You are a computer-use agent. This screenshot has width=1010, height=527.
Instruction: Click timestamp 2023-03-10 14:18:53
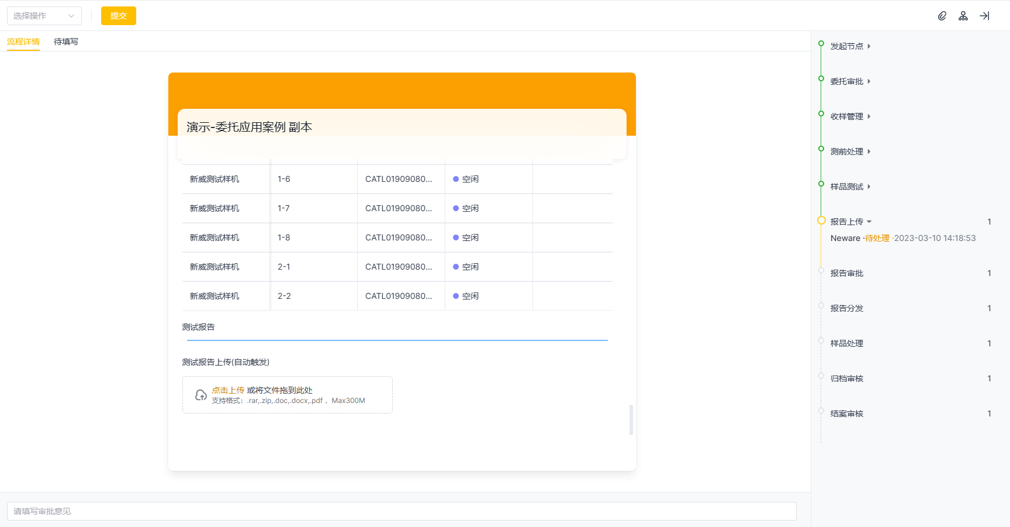pos(935,238)
